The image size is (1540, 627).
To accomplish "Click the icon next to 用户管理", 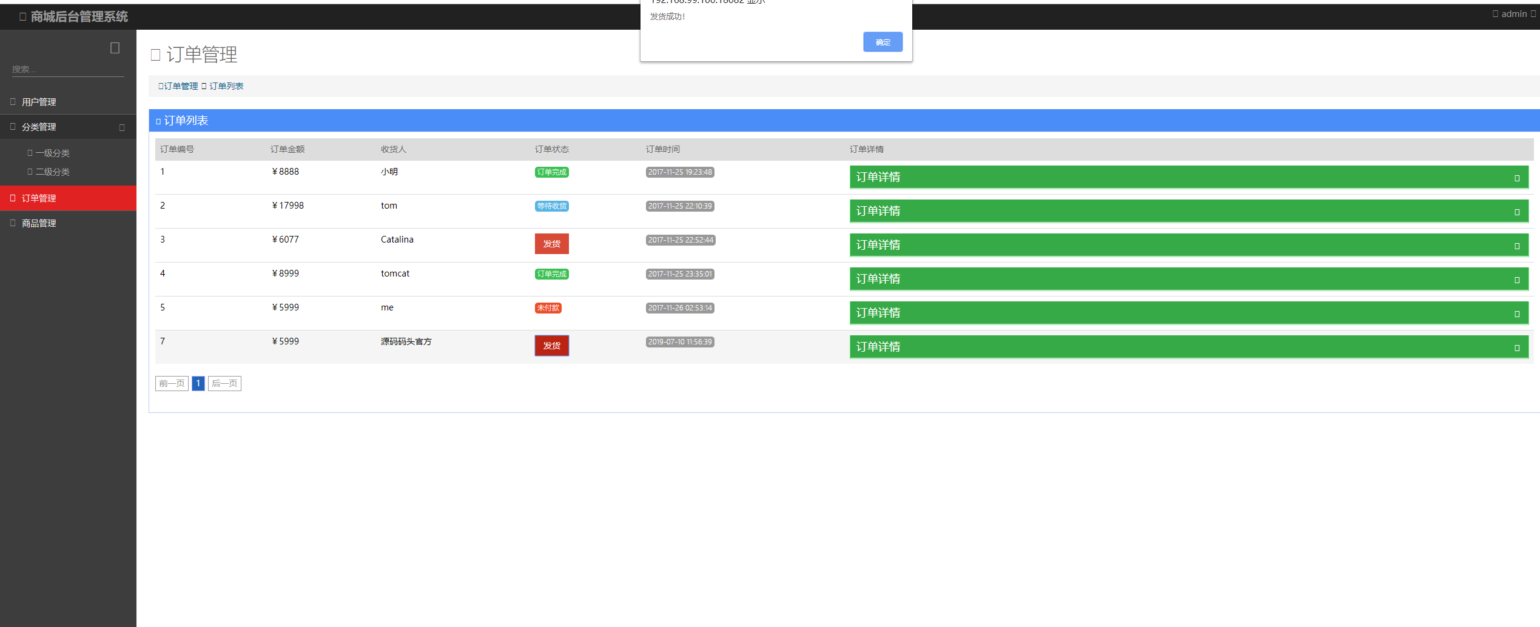I will click(x=13, y=102).
